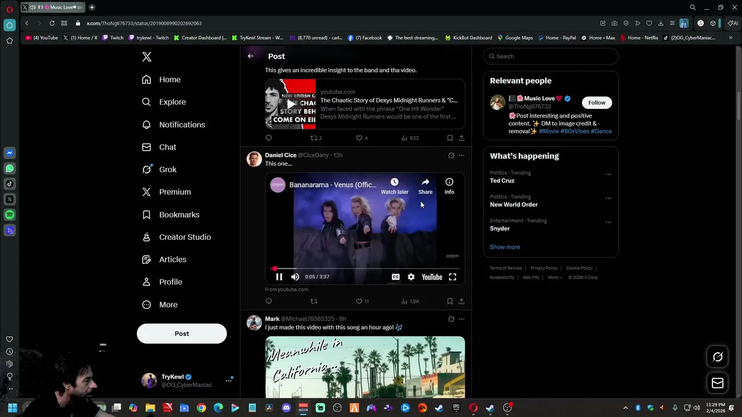Viewport: 742px width, 417px height.
Task: Bookmark Daniel Cice's reply
Action: pyautogui.click(x=450, y=301)
